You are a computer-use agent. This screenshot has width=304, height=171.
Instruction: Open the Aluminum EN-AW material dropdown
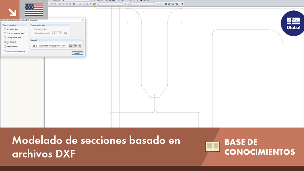tap(67, 46)
